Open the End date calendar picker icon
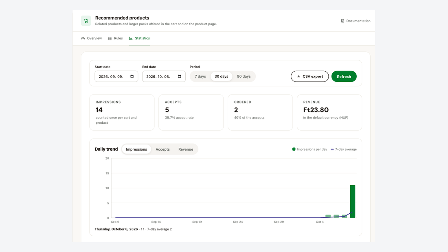Viewport: 448px width, 252px height. (x=180, y=76)
